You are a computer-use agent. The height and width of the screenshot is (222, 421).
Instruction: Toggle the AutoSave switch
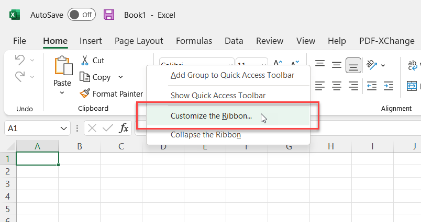(x=81, y=15)
